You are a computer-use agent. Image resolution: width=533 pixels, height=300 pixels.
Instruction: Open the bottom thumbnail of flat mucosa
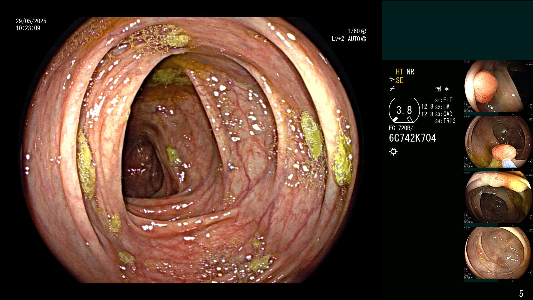click(498, 253)
